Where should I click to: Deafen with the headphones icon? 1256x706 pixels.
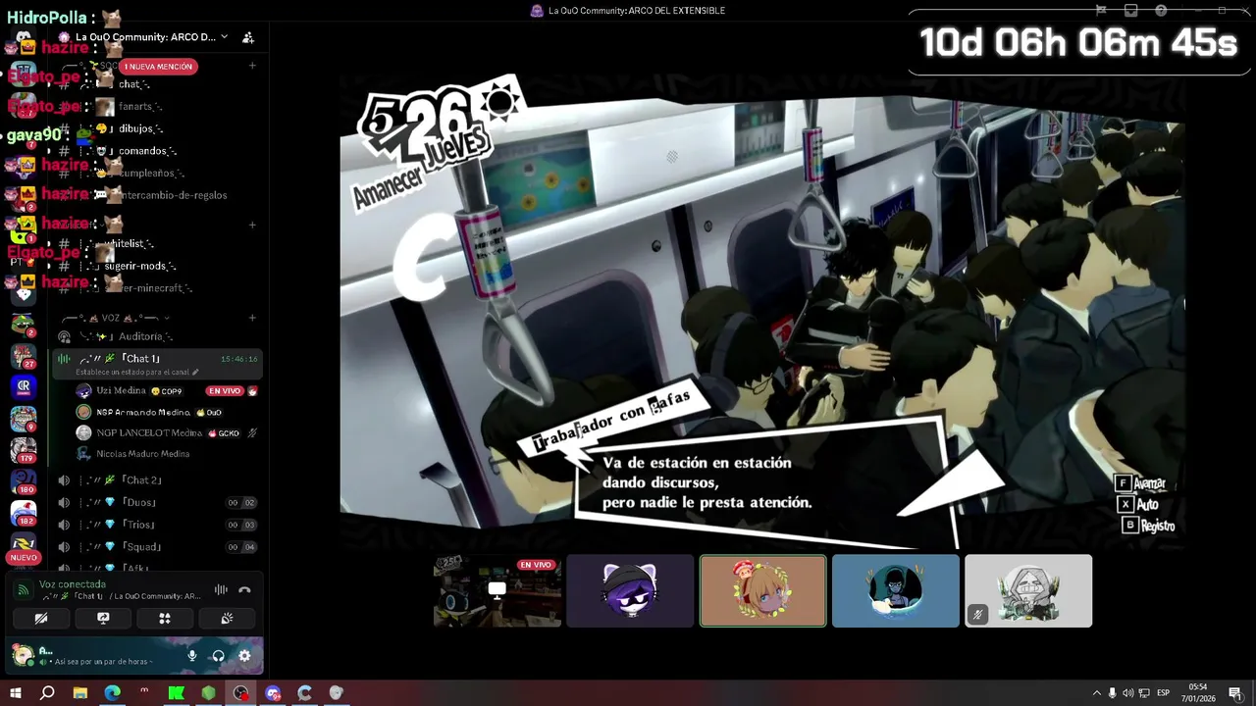[x=218, y=656]
